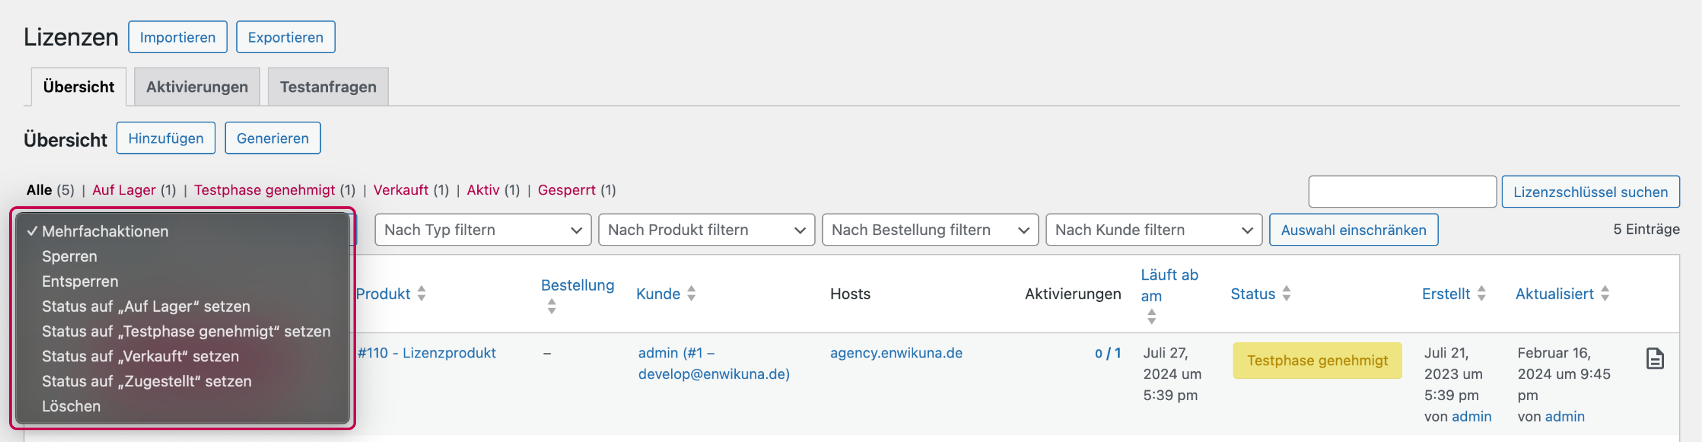
Task: Sort table by Kunde column
Action: (658, 294)
